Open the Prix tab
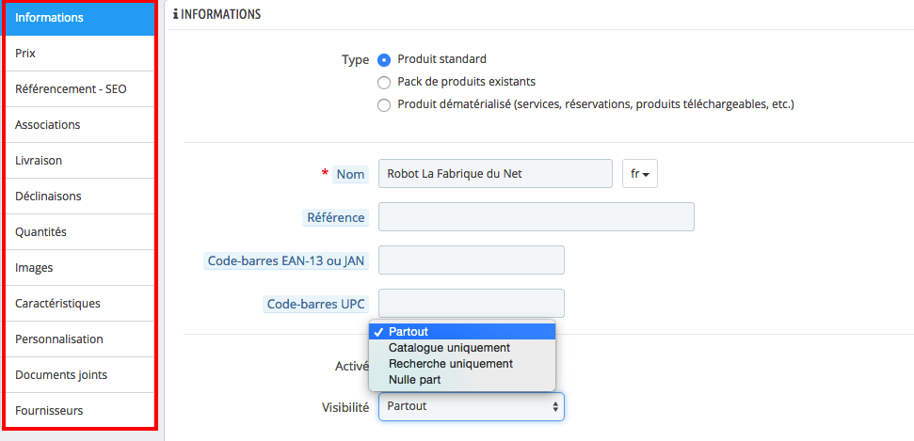Image resolution: width=914 pixels, height=441 pixels. pos(79,54)
